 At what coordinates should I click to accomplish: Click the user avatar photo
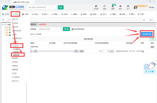135,7
